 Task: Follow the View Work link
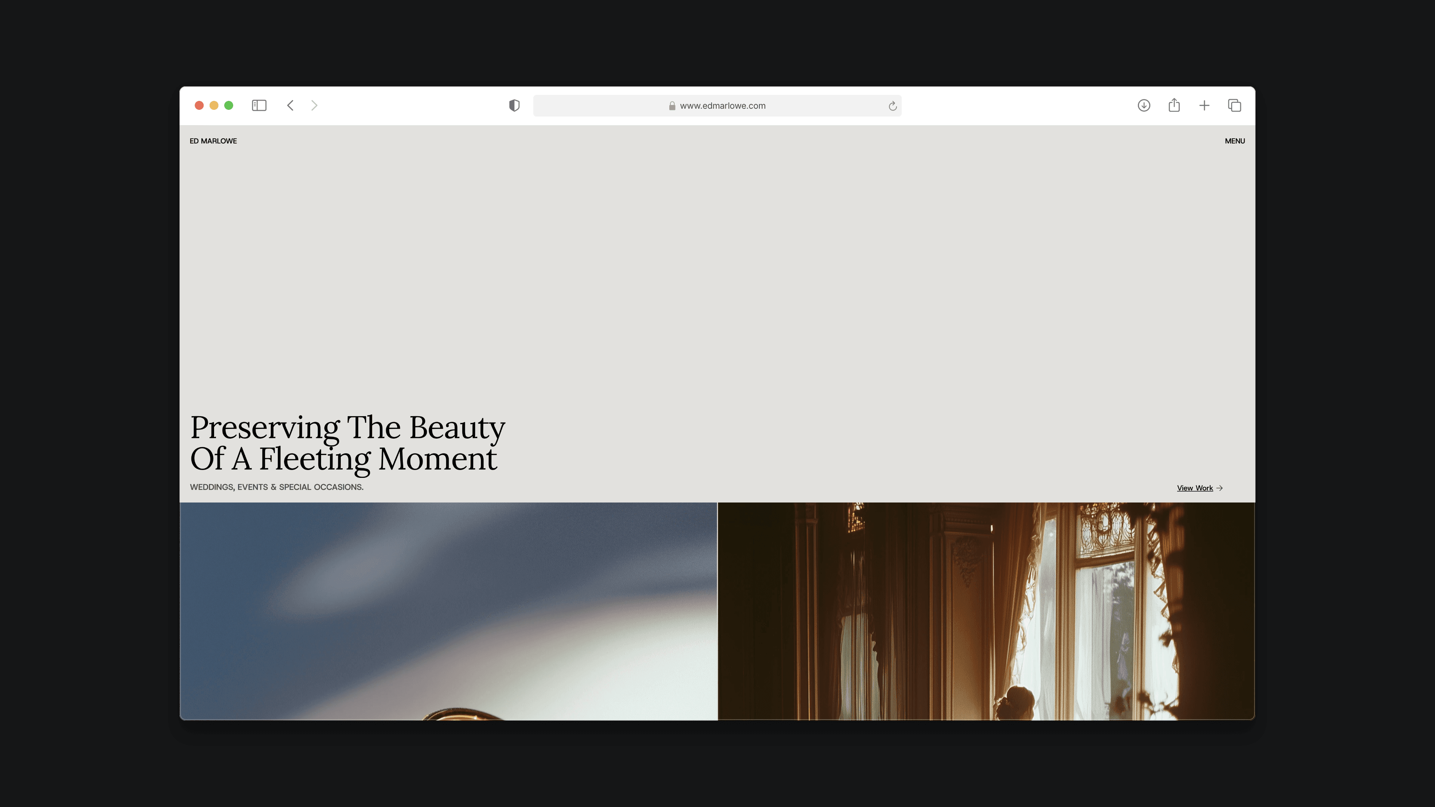pos(1194,488)
